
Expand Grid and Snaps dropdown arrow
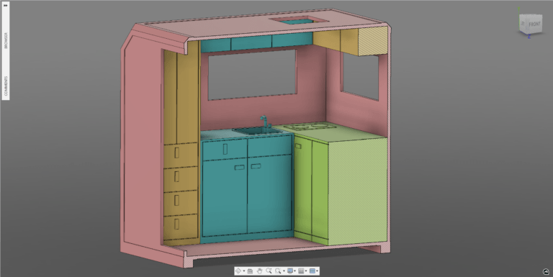coord(306,271)
